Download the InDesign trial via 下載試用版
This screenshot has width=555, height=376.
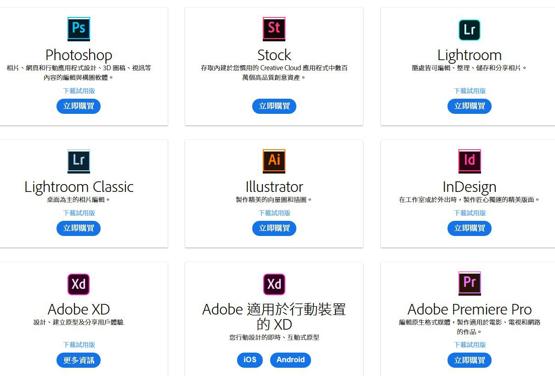(x=470, y=213)
